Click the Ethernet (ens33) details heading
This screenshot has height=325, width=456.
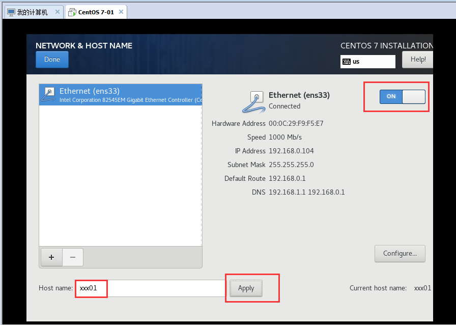point(299,95)
